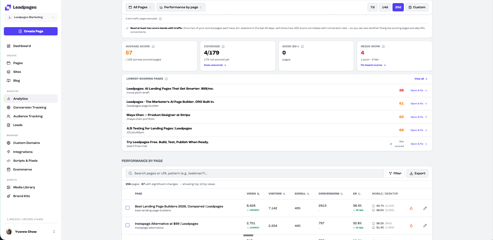Open info icon beside Good (80+)

tap(303, 47)
